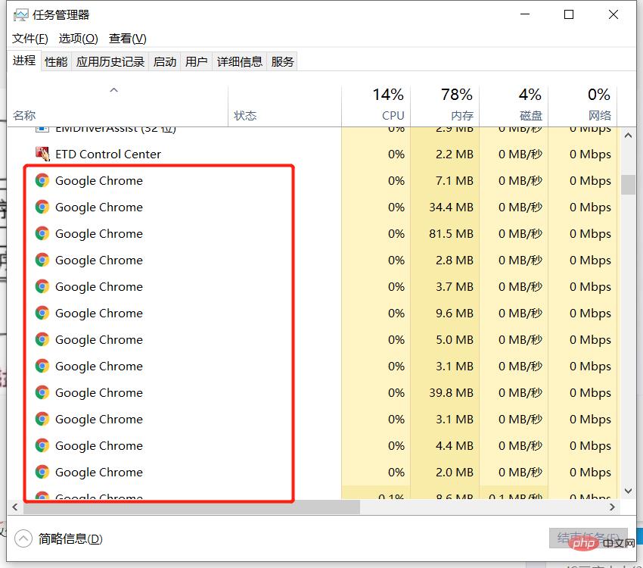Click the horizontal scrollbar right arrow

(612, 507)
